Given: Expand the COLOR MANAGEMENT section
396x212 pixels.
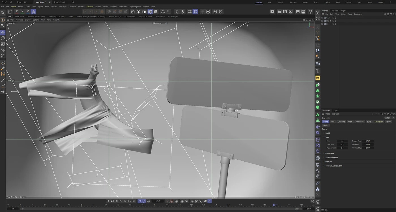Looking at the screenshot, I should click(x=333, y=166).
